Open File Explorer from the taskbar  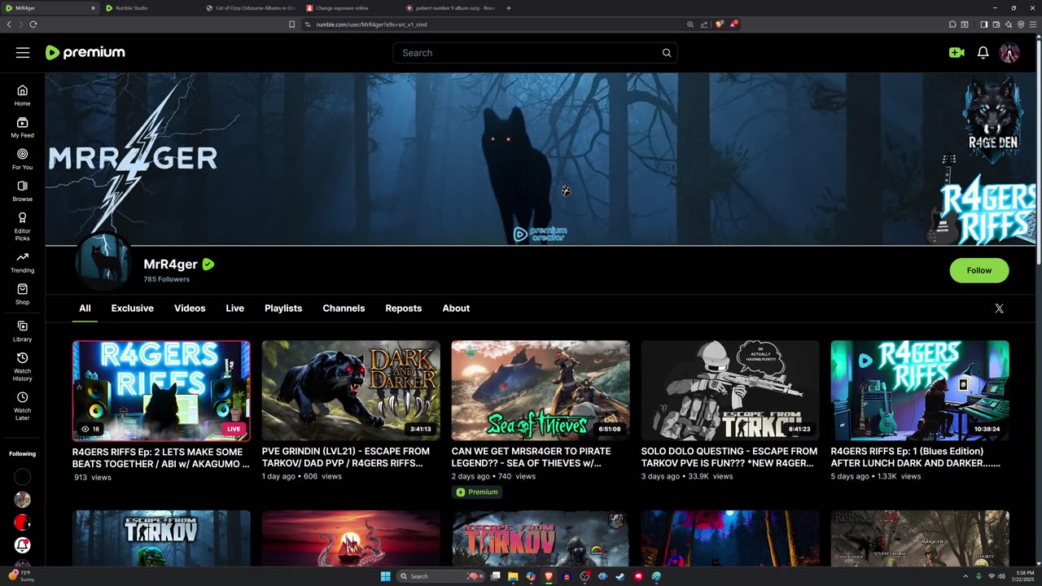pyautogui.click(x=513, y=576)
